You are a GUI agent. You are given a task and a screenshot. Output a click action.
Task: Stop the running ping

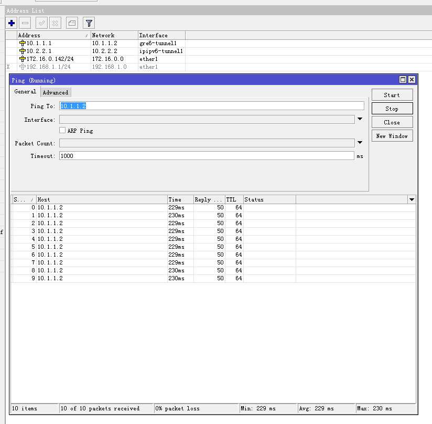392,109
